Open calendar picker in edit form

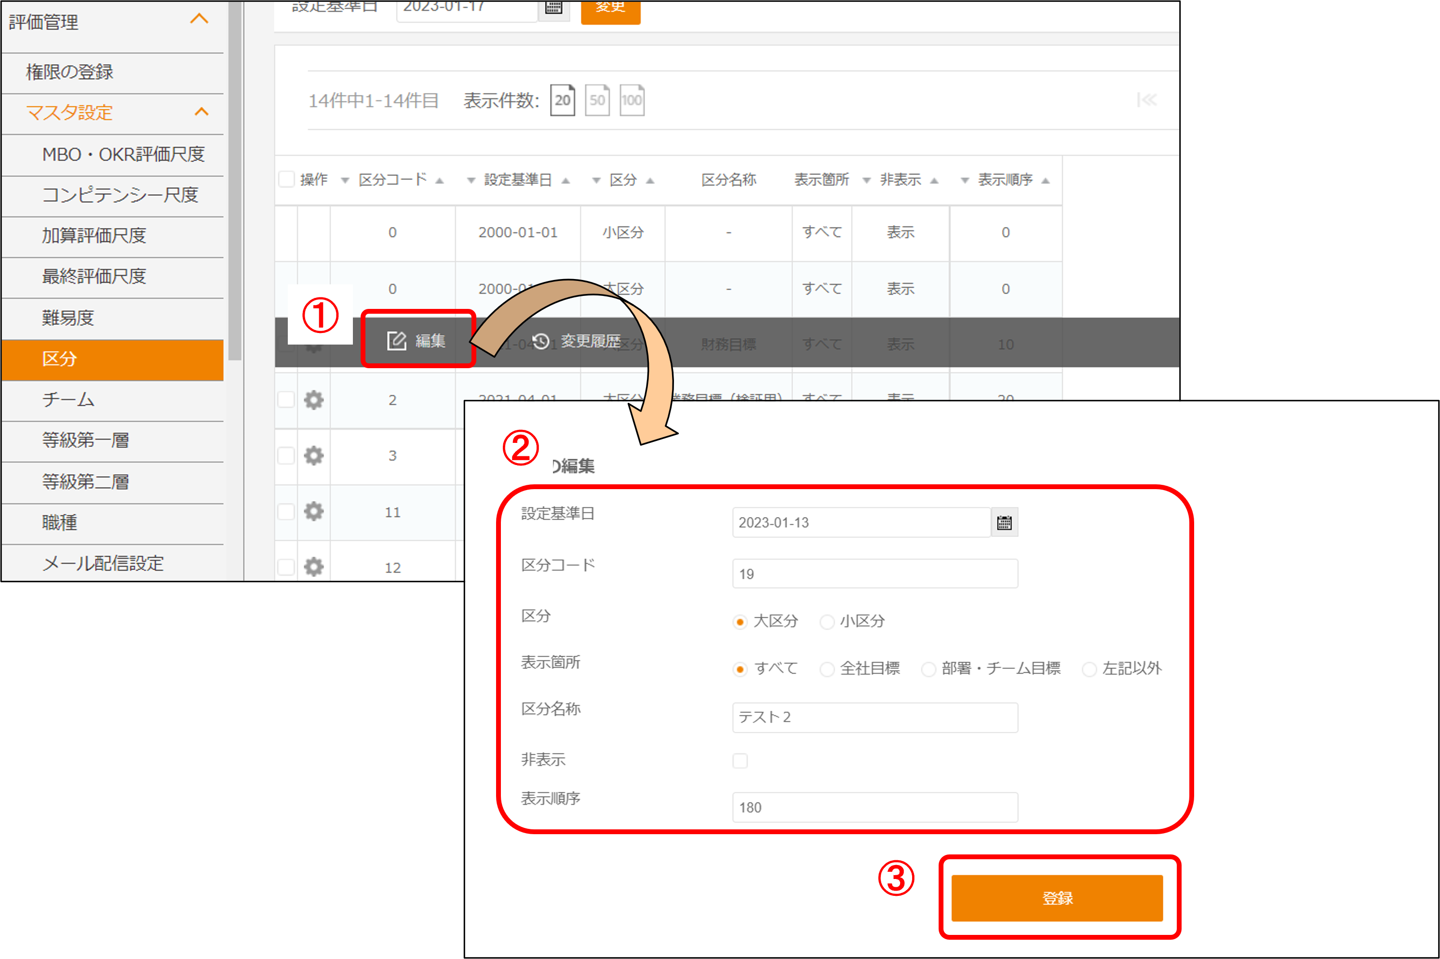(x=1004, y=523)
